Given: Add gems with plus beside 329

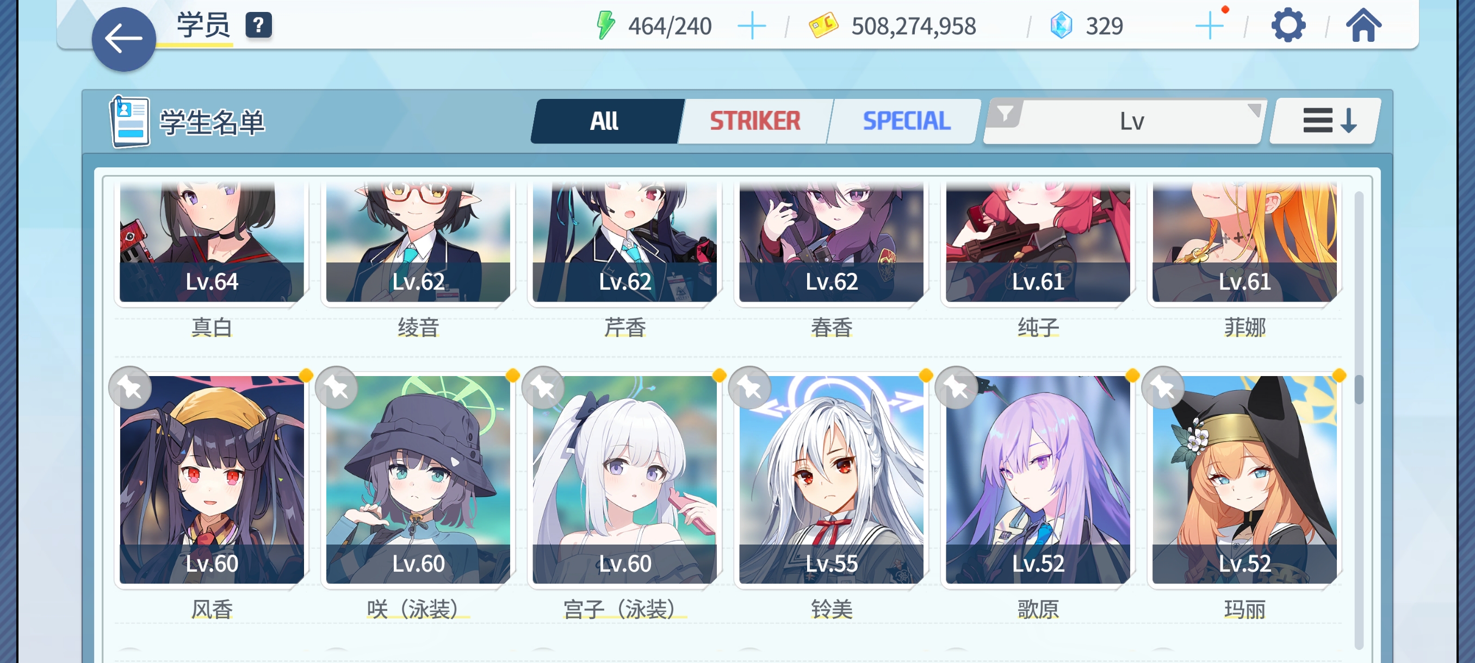Looking at the screenshot, I should pos(1210,26).
